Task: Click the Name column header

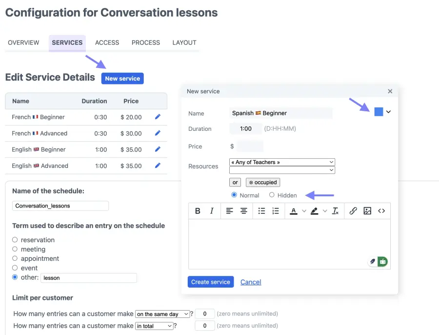Action: click(20, 101)
